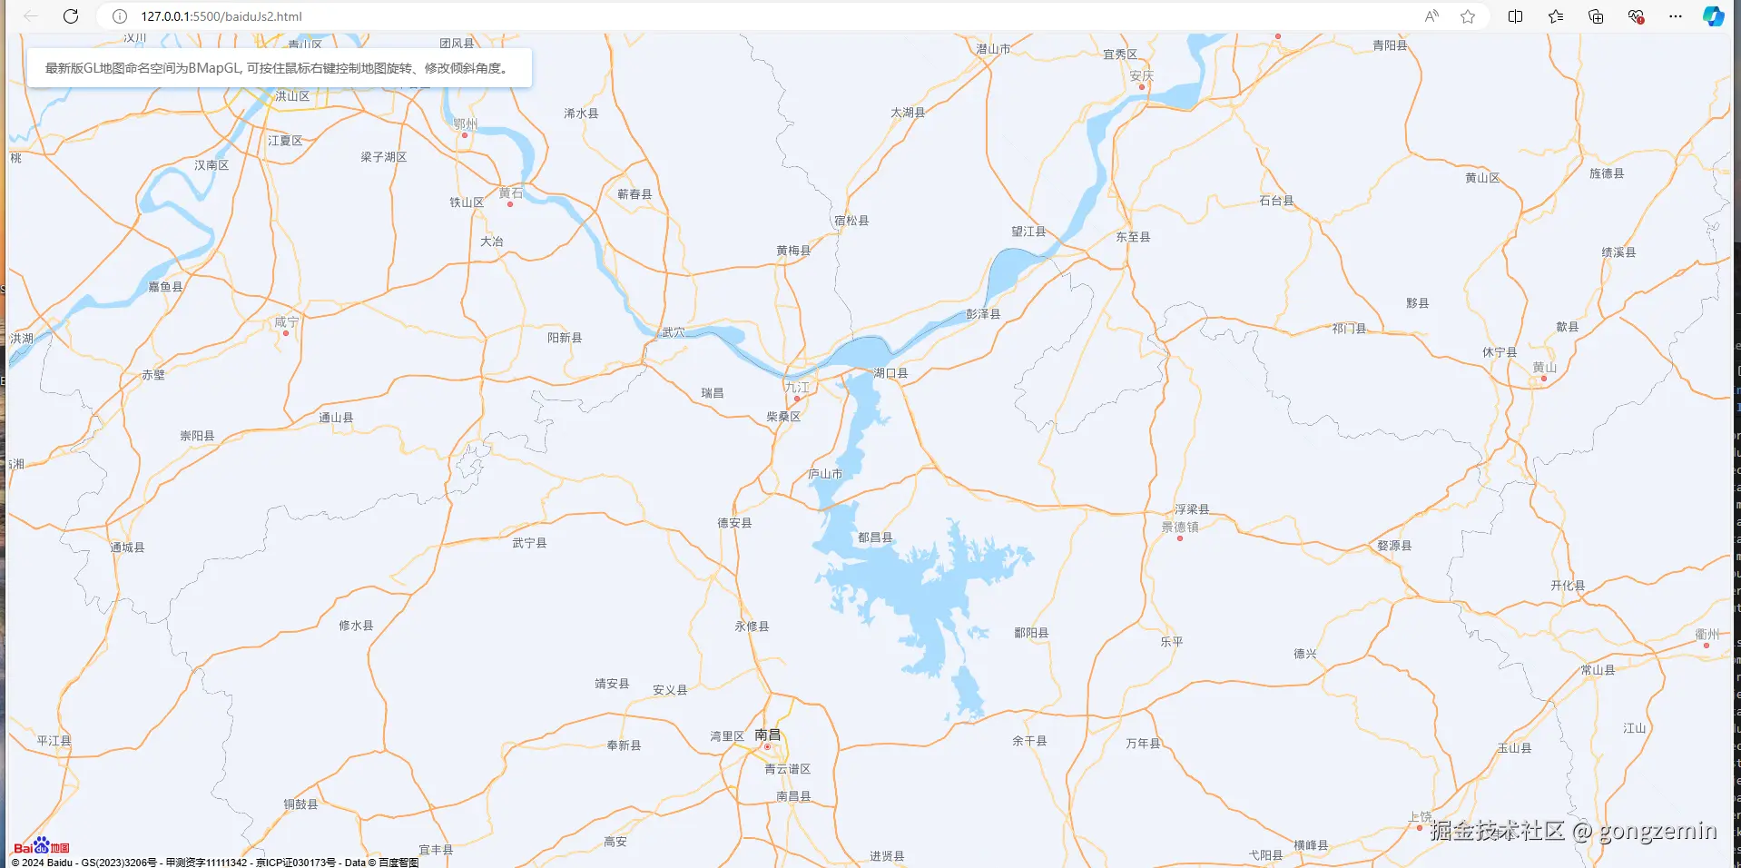Focus the address bar URL field
The height and width of the screenshot is (868, 1741).
point(772,16)
